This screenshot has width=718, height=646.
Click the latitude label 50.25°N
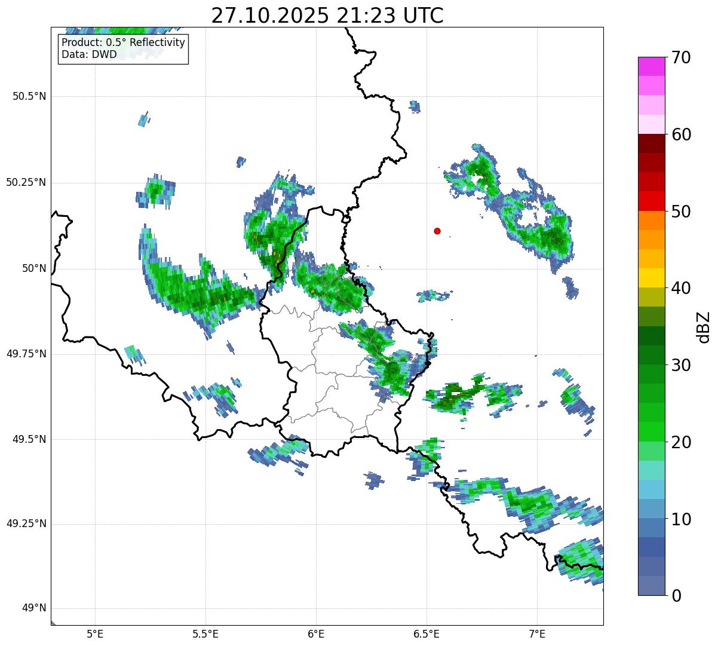[26, 182]
